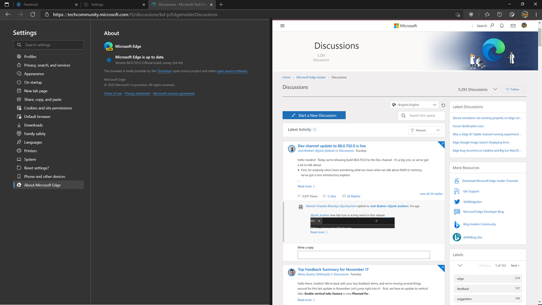Click the Search settings field
Viewport: 542px width, 305px height.
pos(48,45)
